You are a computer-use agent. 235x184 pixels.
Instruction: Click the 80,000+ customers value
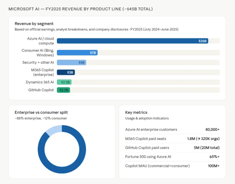coord(212,129)
